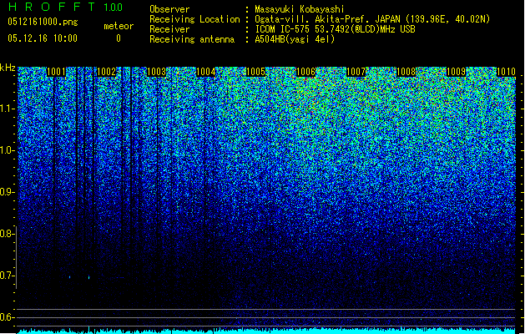Click the 1.1 kHz axis label

click(7, 109)
